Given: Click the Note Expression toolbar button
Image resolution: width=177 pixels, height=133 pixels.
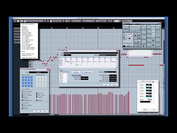Looking at the screenshot, I should [57, 21].
